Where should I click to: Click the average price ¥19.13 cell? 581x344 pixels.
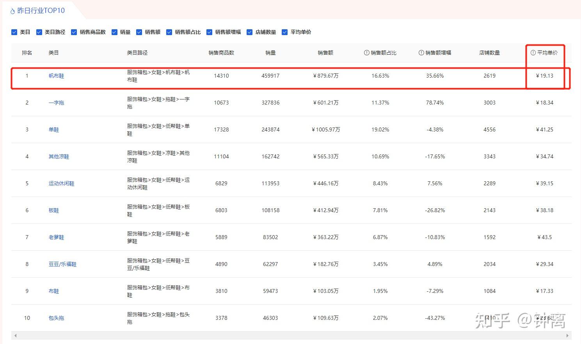coord(545,76)
